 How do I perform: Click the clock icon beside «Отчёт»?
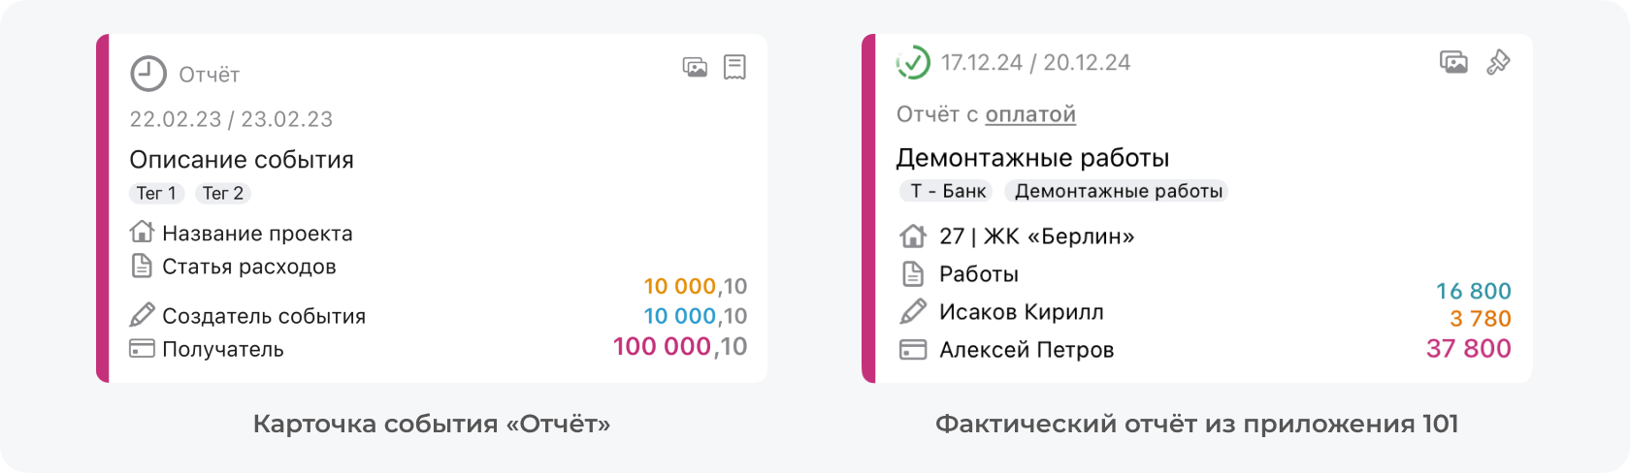click(x=148, y=74)
